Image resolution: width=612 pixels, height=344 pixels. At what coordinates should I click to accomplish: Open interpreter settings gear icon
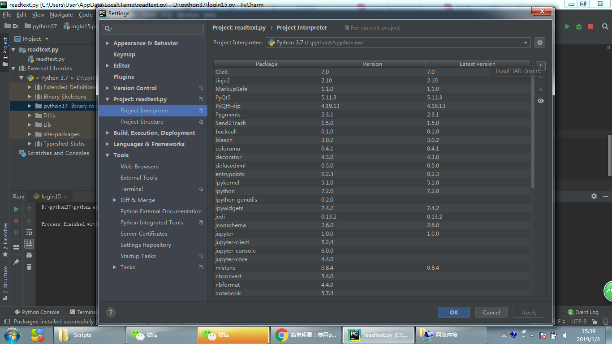[x=539, y=42]
